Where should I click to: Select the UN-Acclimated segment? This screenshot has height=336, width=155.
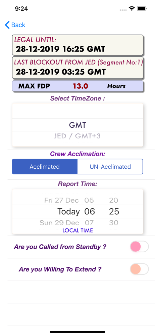pos(110,167)
